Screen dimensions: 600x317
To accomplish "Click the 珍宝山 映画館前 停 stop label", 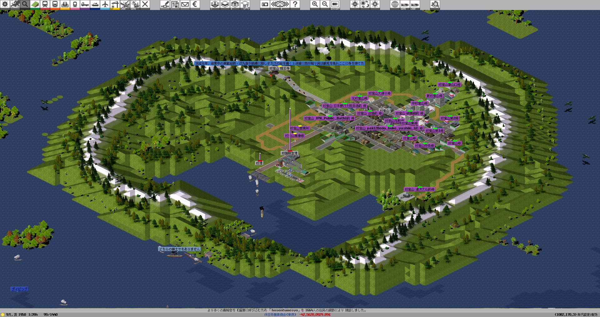I will coord(409,113).
